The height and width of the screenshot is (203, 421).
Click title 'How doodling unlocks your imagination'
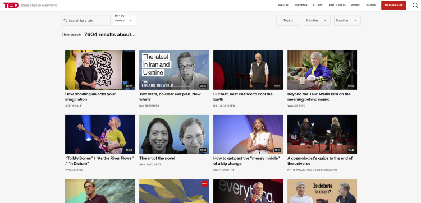coord(90,96)
